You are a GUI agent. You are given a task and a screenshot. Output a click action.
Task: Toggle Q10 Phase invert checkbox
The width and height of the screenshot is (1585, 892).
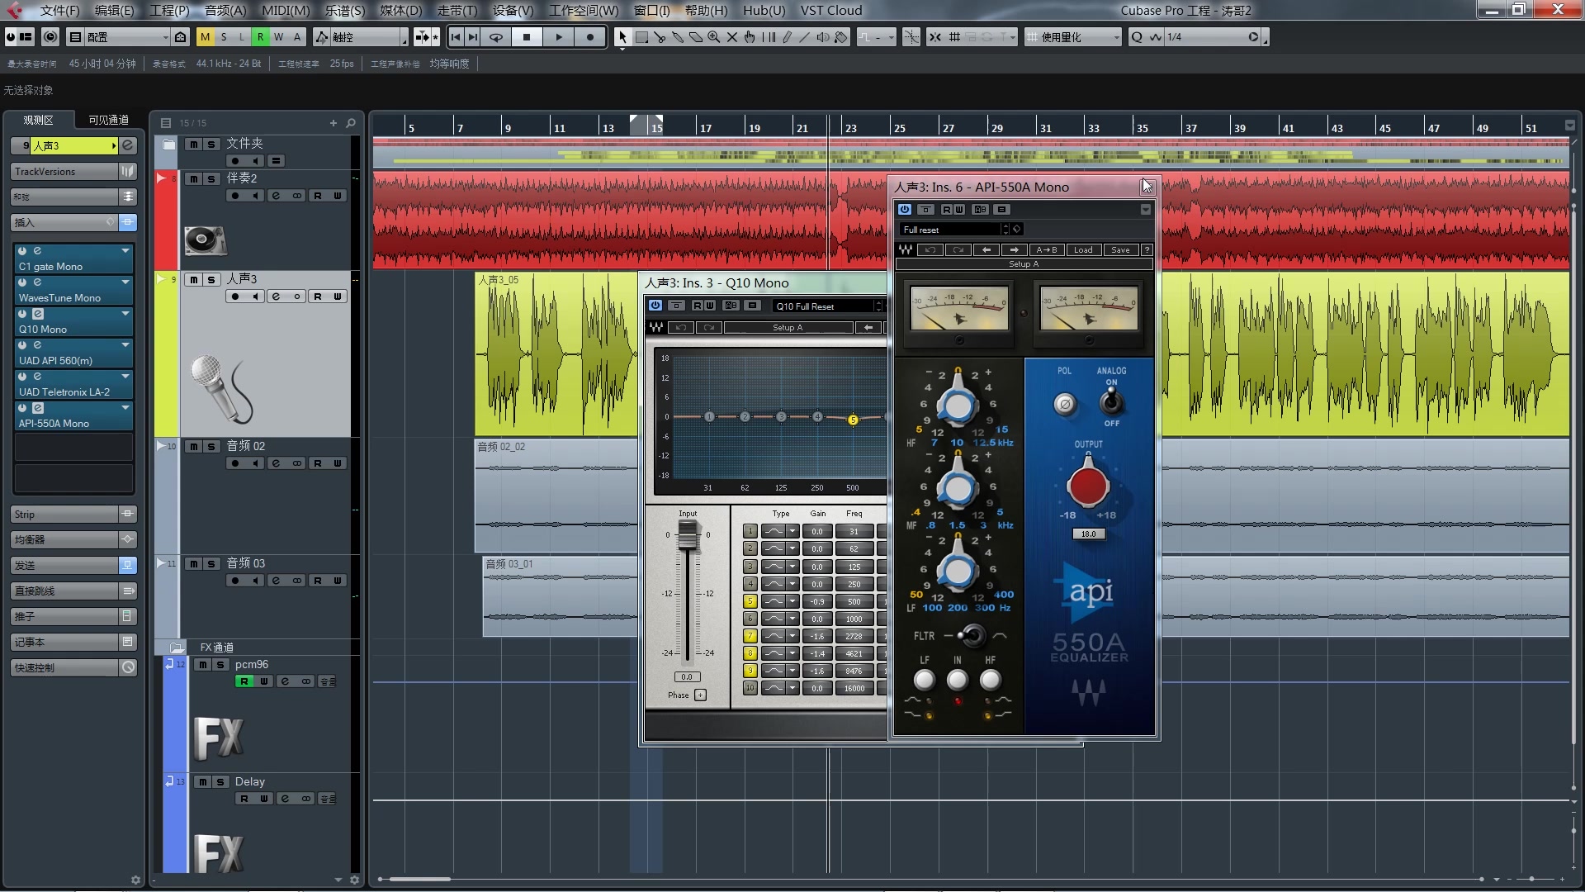click(x=700, y=695)
